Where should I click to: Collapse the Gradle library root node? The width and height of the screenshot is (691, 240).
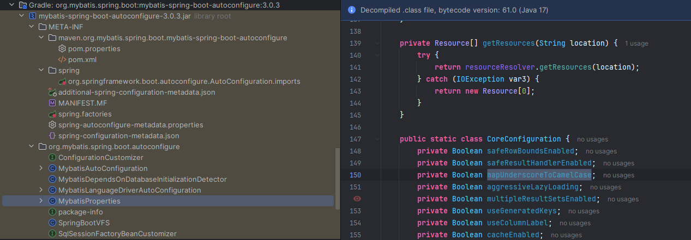tap(11, 5)
